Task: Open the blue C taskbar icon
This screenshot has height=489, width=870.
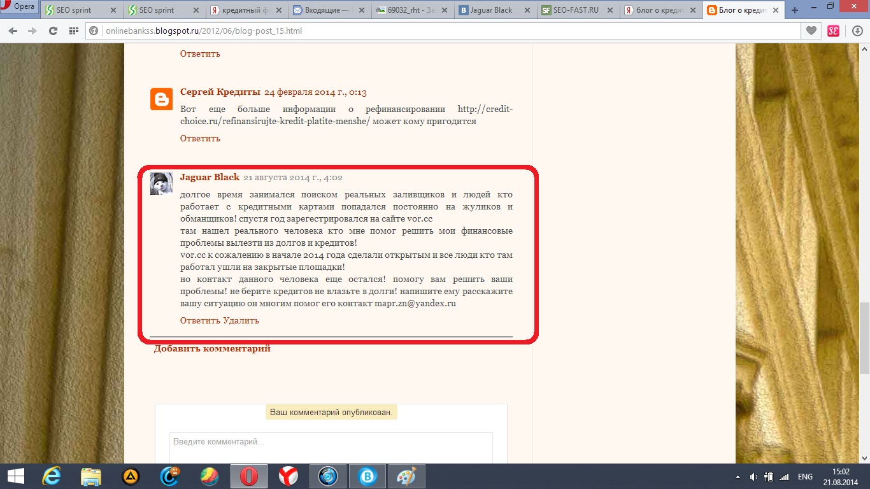Action: (x=170, y=476)
